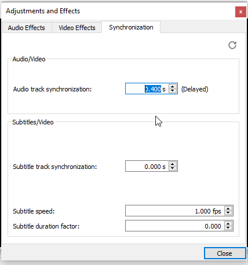Select the subtitle duration factor field
The image size is (248, 265).
175,226
